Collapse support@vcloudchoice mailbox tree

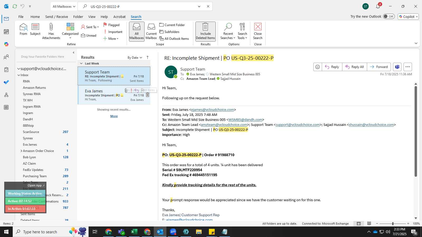[x=19, y=69]
